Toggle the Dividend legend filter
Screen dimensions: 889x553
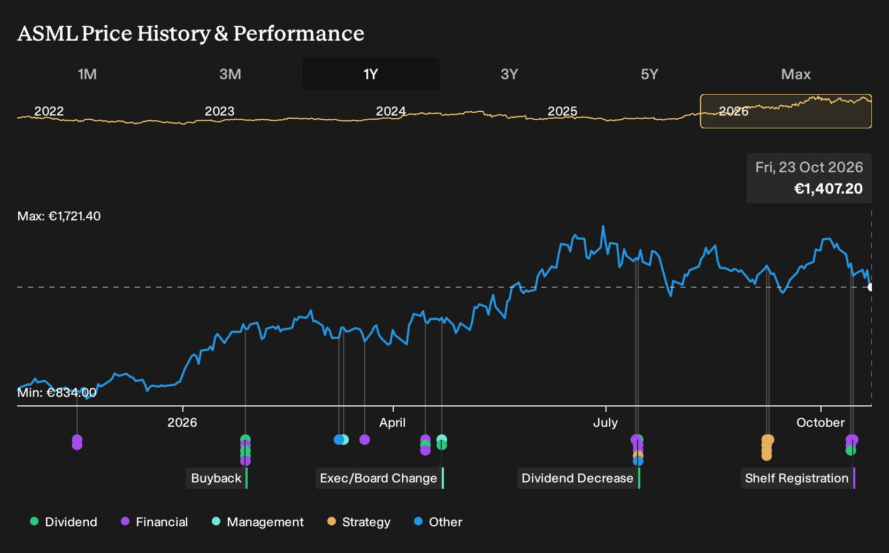pyautogui.click(x=64, y=522)
